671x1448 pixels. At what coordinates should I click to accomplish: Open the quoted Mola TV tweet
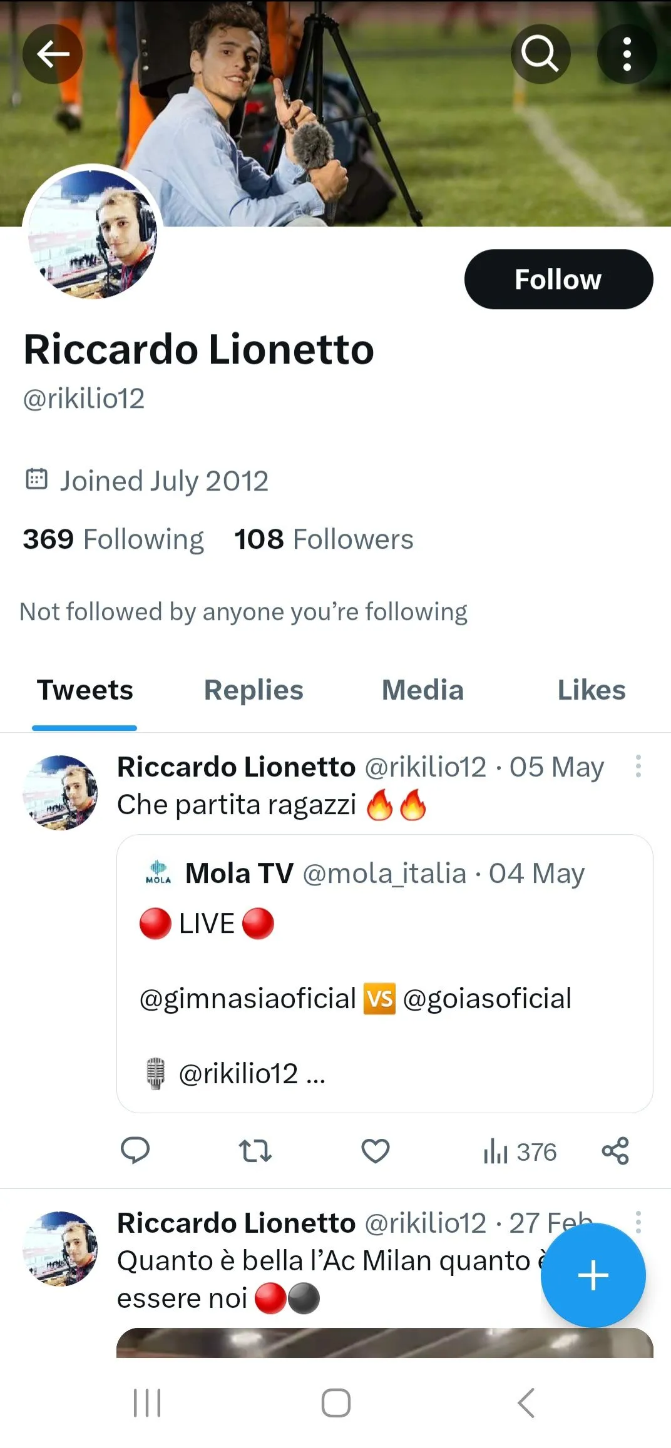pos(384,973)
